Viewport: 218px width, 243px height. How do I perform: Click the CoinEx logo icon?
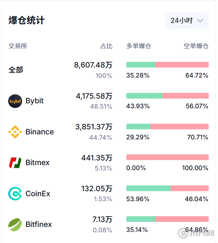click(x=15, y=194)
